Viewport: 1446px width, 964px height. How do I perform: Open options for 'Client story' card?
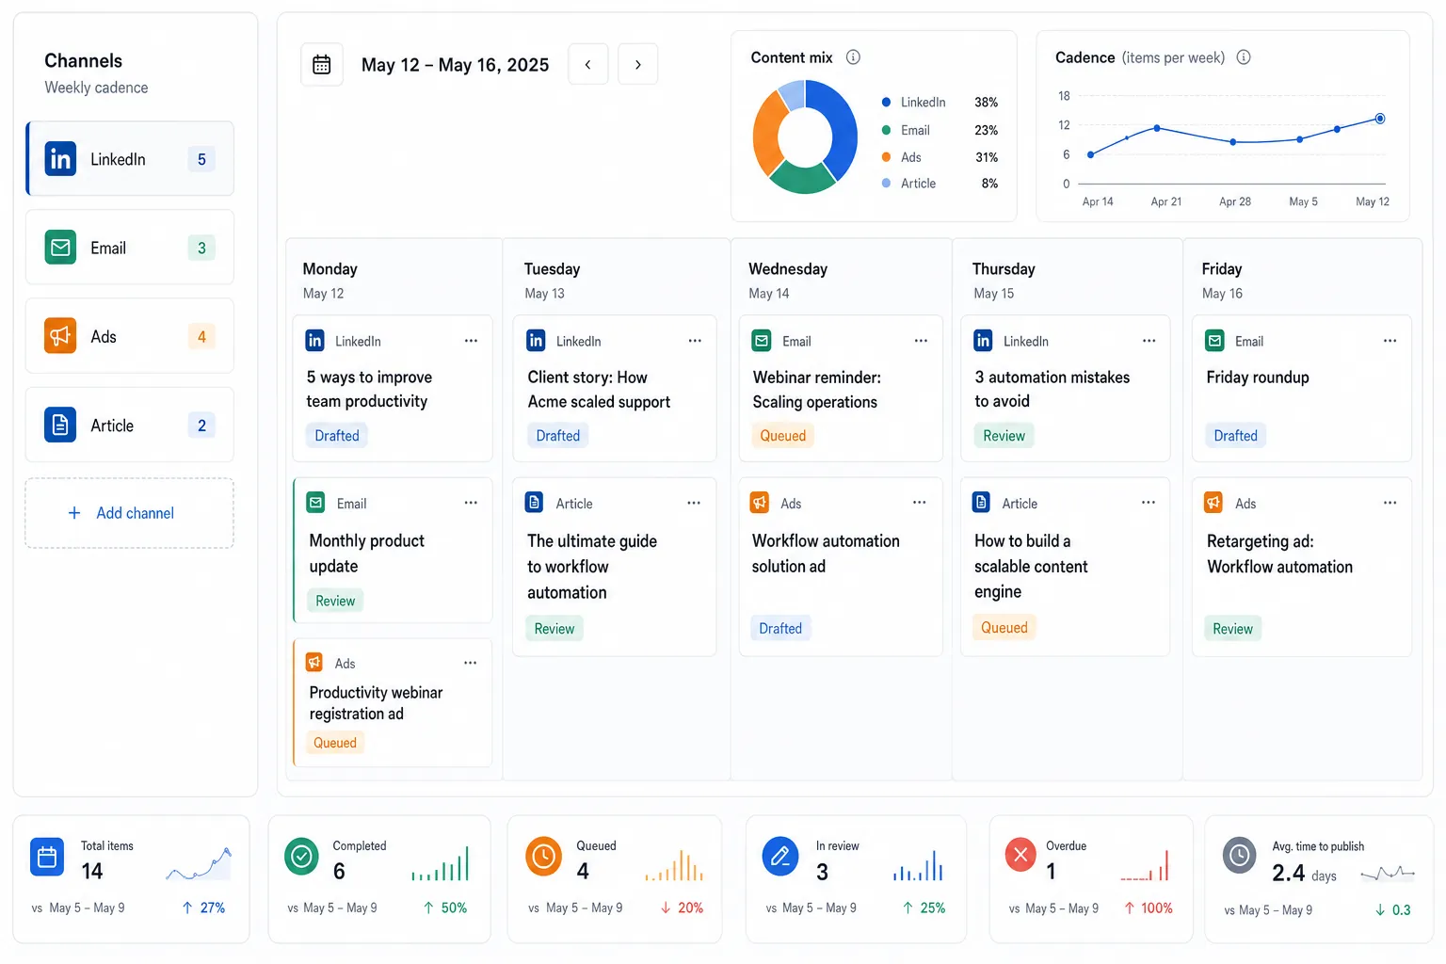pos(695,341)
